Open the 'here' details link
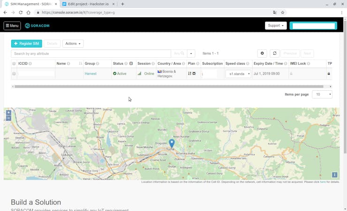347x211 pixels. (323, 182)
